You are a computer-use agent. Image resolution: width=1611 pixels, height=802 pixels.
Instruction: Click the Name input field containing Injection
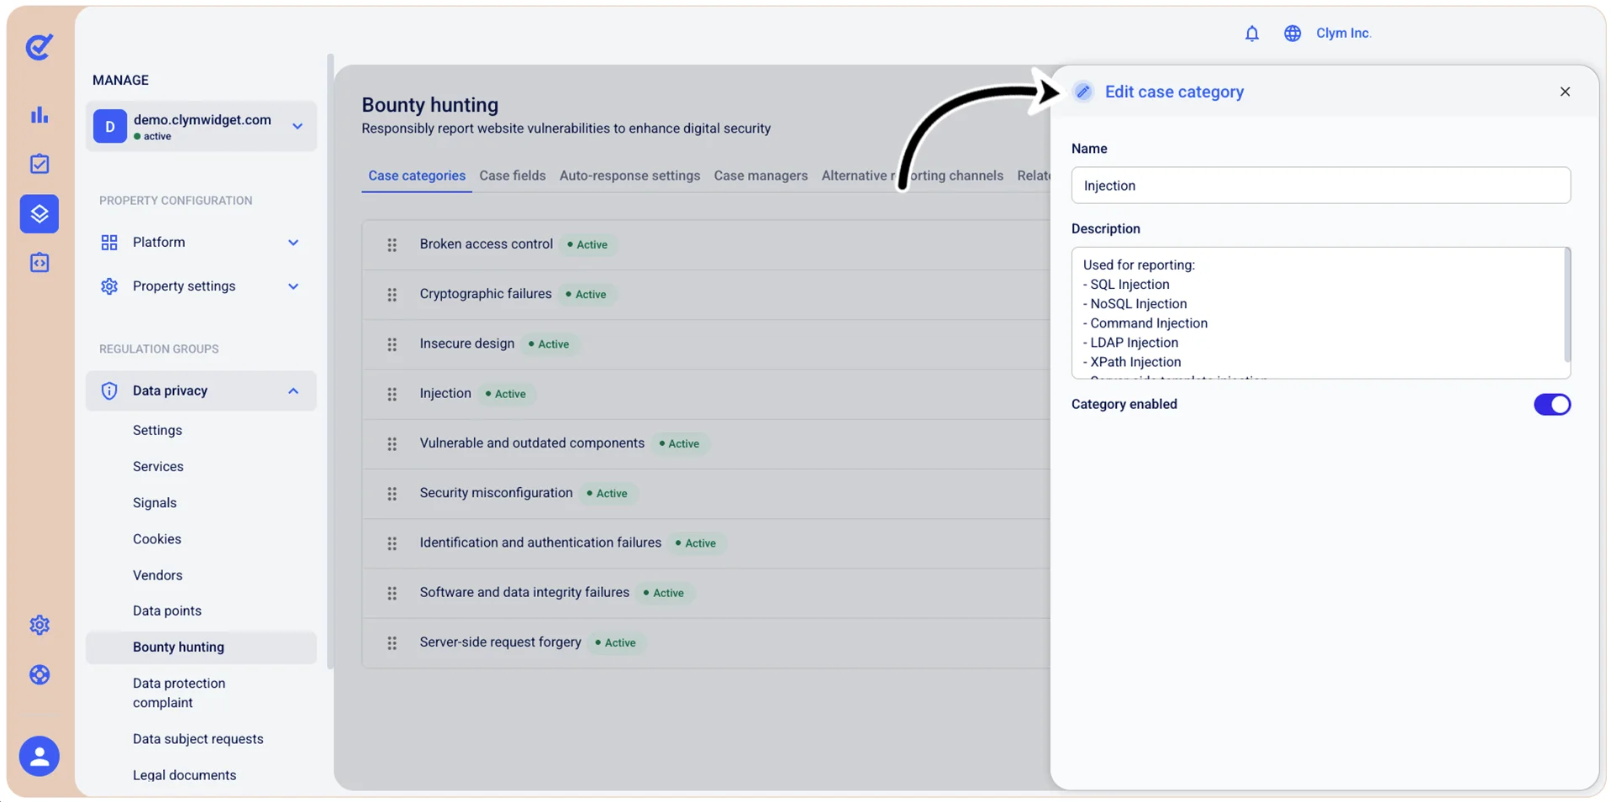click(1320, 186)
